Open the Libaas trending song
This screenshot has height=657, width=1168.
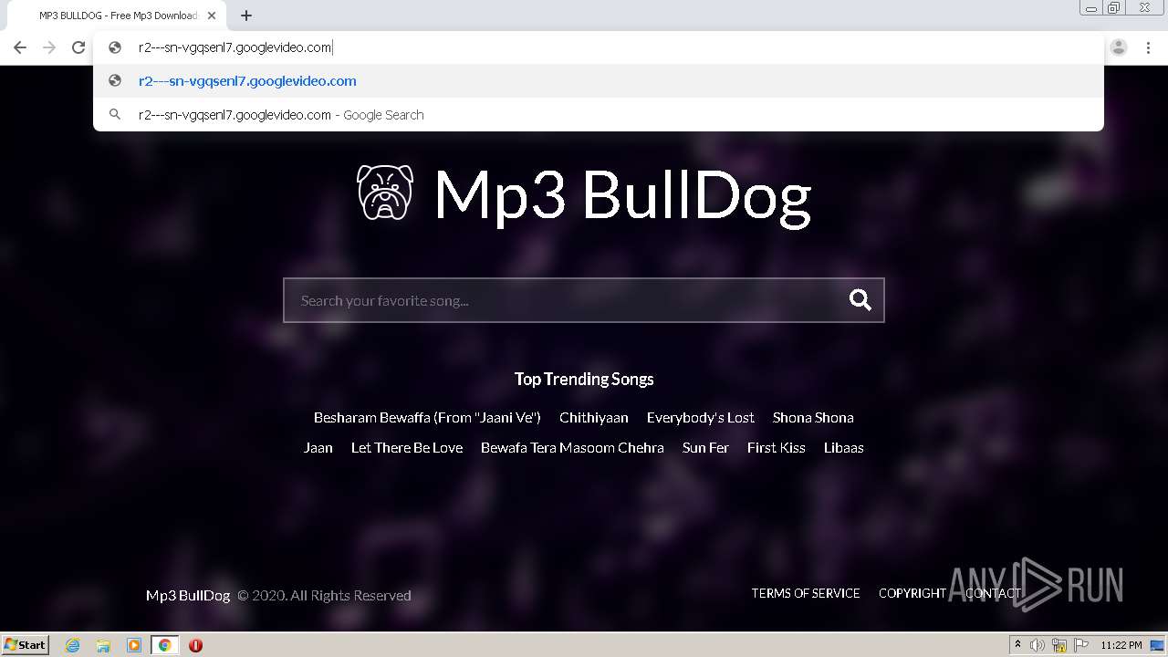[844, 447]
